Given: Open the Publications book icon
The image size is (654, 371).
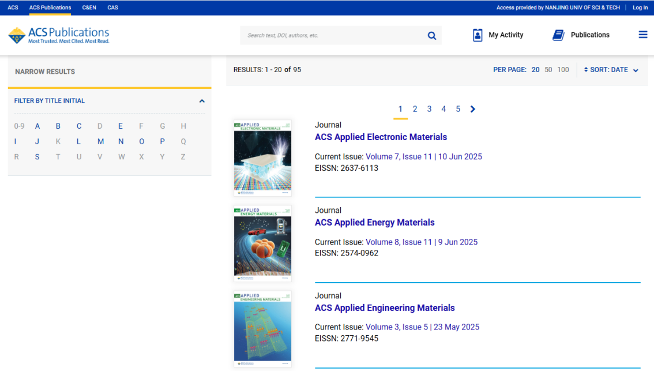Looking at the screenshot, I should tap(558, 35).
